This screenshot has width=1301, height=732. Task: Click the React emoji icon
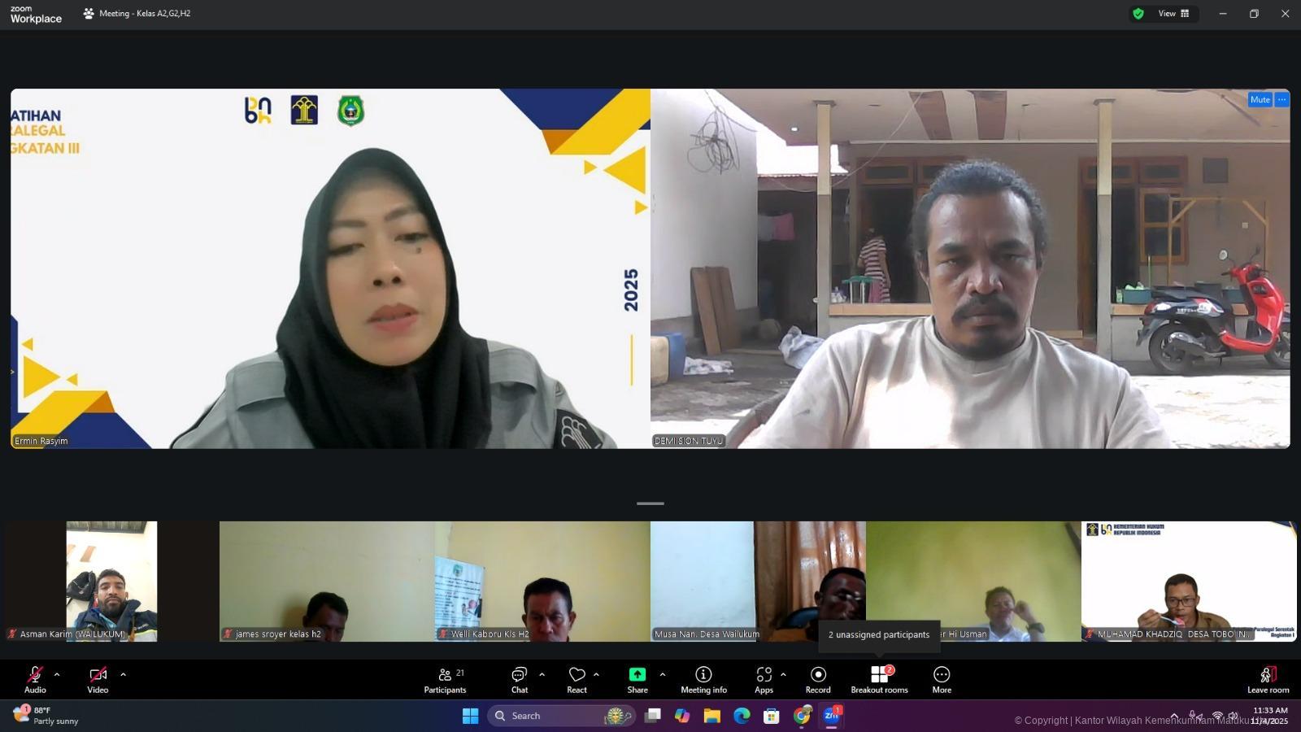(577, 680)
